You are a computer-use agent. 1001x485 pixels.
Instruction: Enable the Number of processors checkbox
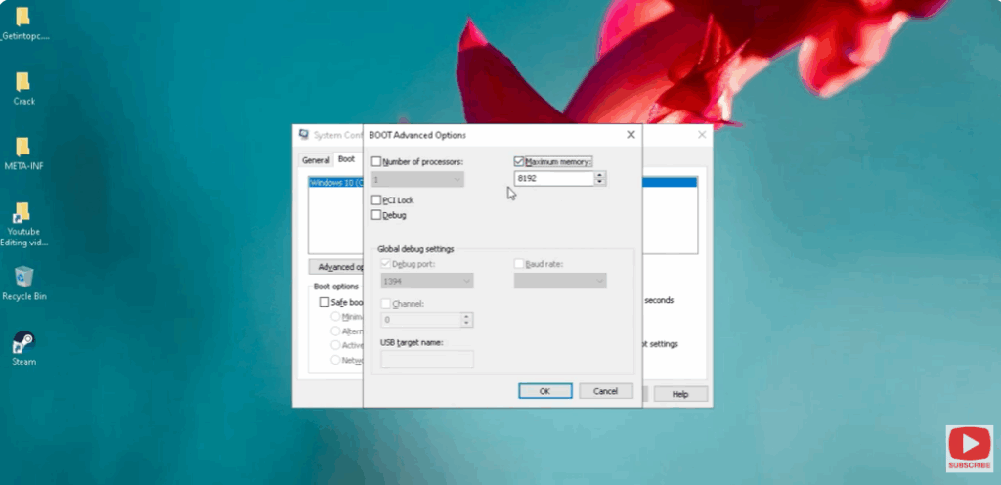[376, 162]
